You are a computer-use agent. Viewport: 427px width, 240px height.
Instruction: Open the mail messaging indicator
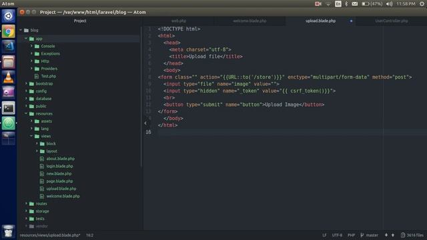[x=354, y=4]
